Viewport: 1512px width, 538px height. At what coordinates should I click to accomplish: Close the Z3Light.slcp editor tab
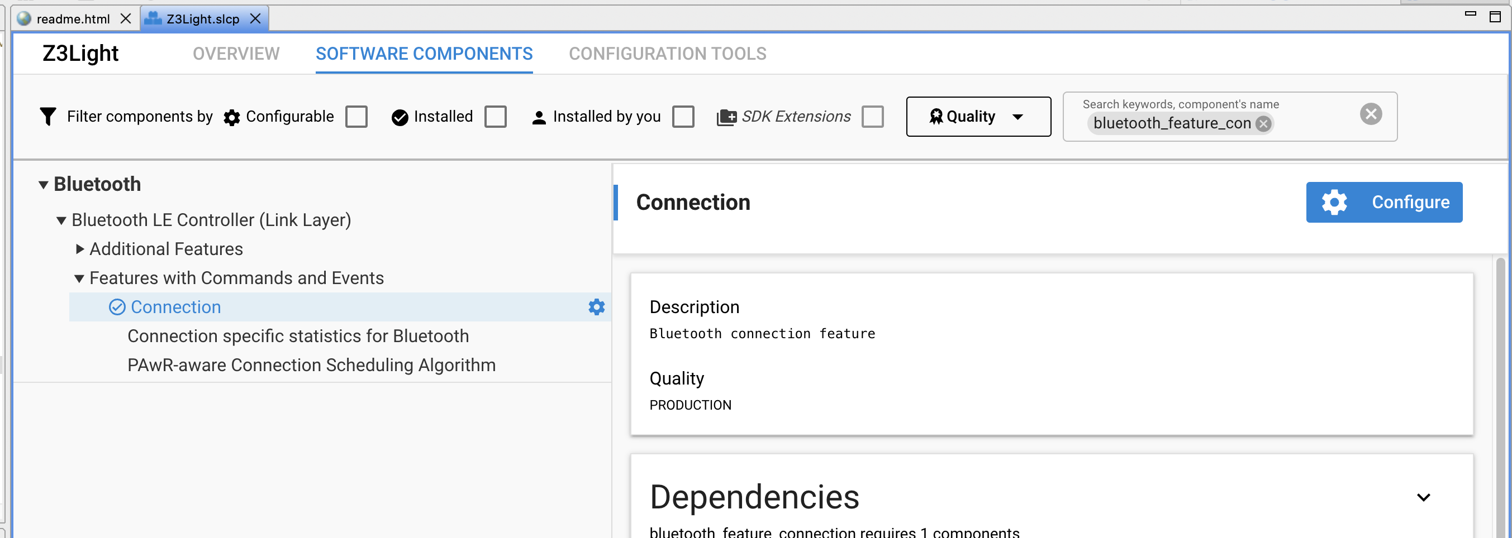[x=255, y=19]
